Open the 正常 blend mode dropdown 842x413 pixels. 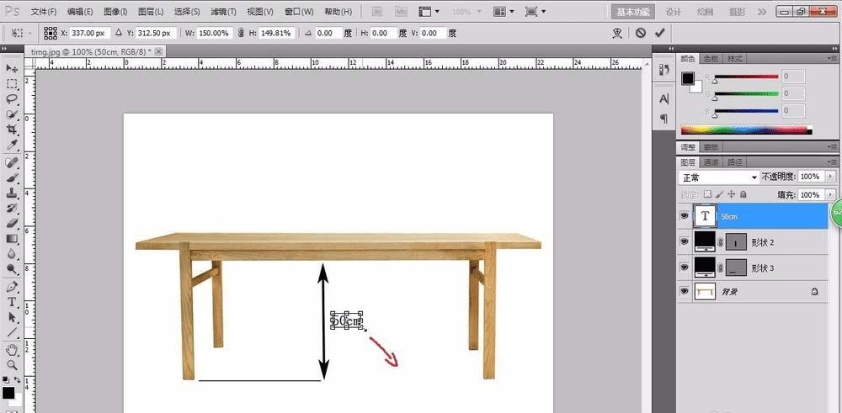click(x=718, y=177)
